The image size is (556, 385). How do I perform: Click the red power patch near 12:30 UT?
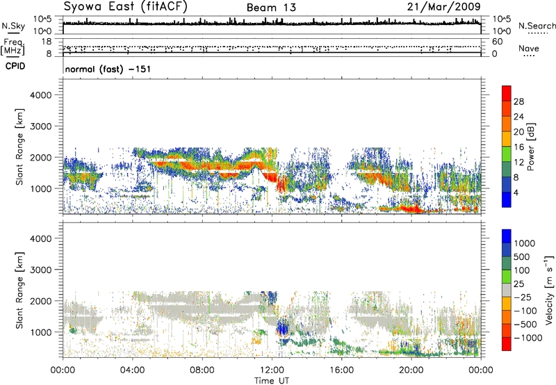[x=281, y=184]
